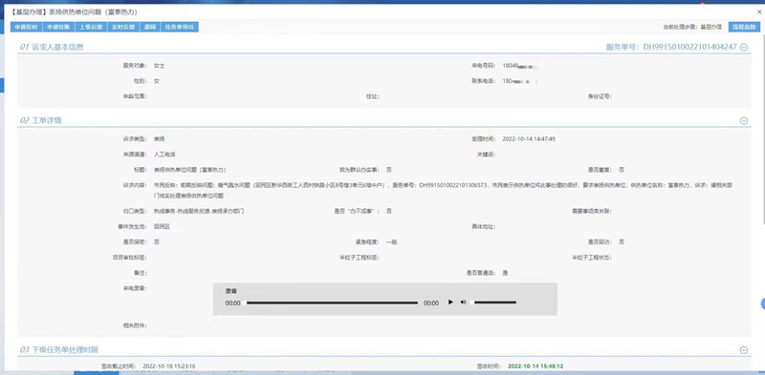Collapse the 03 下级任务单处理时限 section
The height and width of the screenshot is (375, 765).
(x=744, y=349)
